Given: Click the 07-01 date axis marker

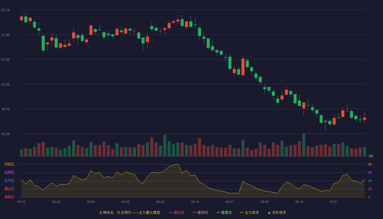Looking at the screenshot, I should point(334,202).
